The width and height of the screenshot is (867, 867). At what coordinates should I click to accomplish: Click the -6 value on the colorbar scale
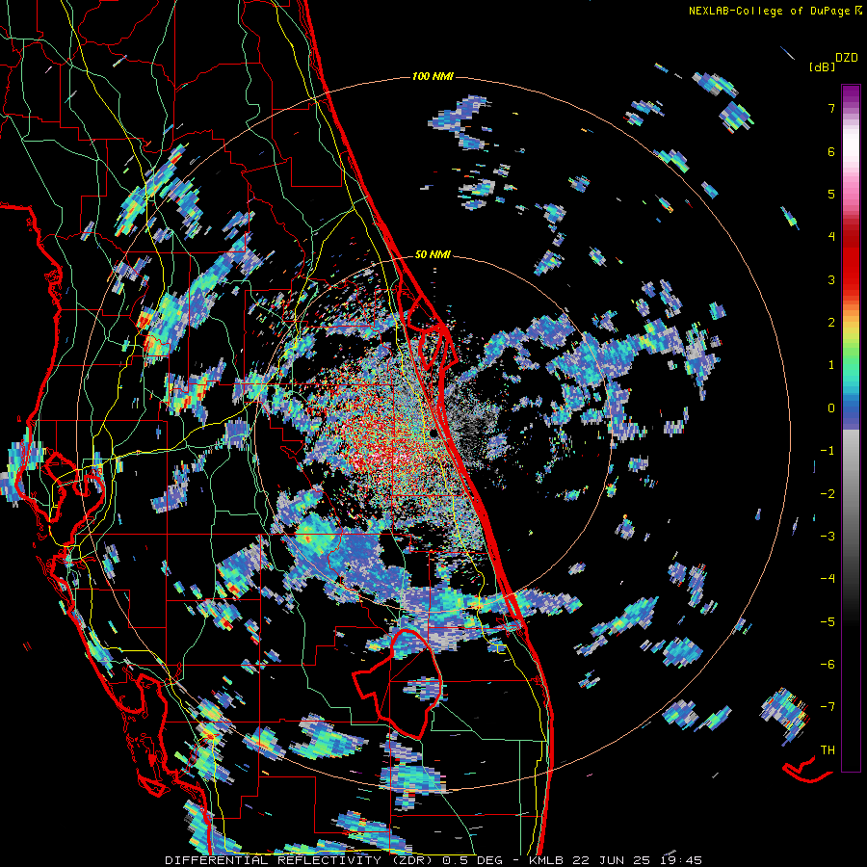828,664
